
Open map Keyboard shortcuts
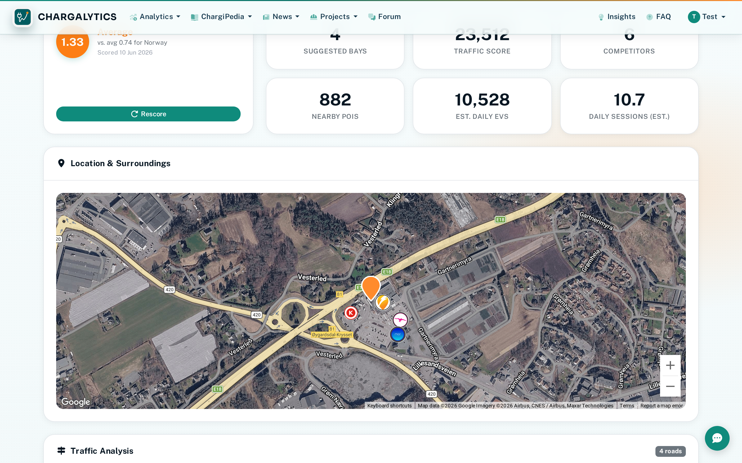[389, 405]
